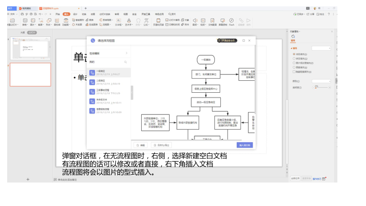
Task: Insert a table with 表格 icon
Action: click(25, 21)
